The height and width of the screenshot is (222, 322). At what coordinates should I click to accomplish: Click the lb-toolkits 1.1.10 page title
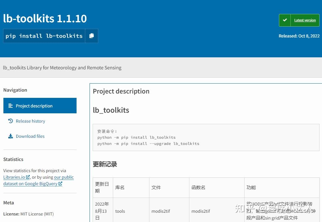[45, 18]
